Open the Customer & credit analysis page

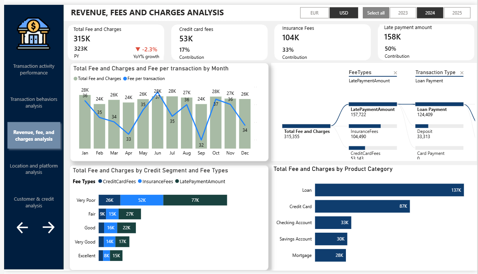click(34, 203)
